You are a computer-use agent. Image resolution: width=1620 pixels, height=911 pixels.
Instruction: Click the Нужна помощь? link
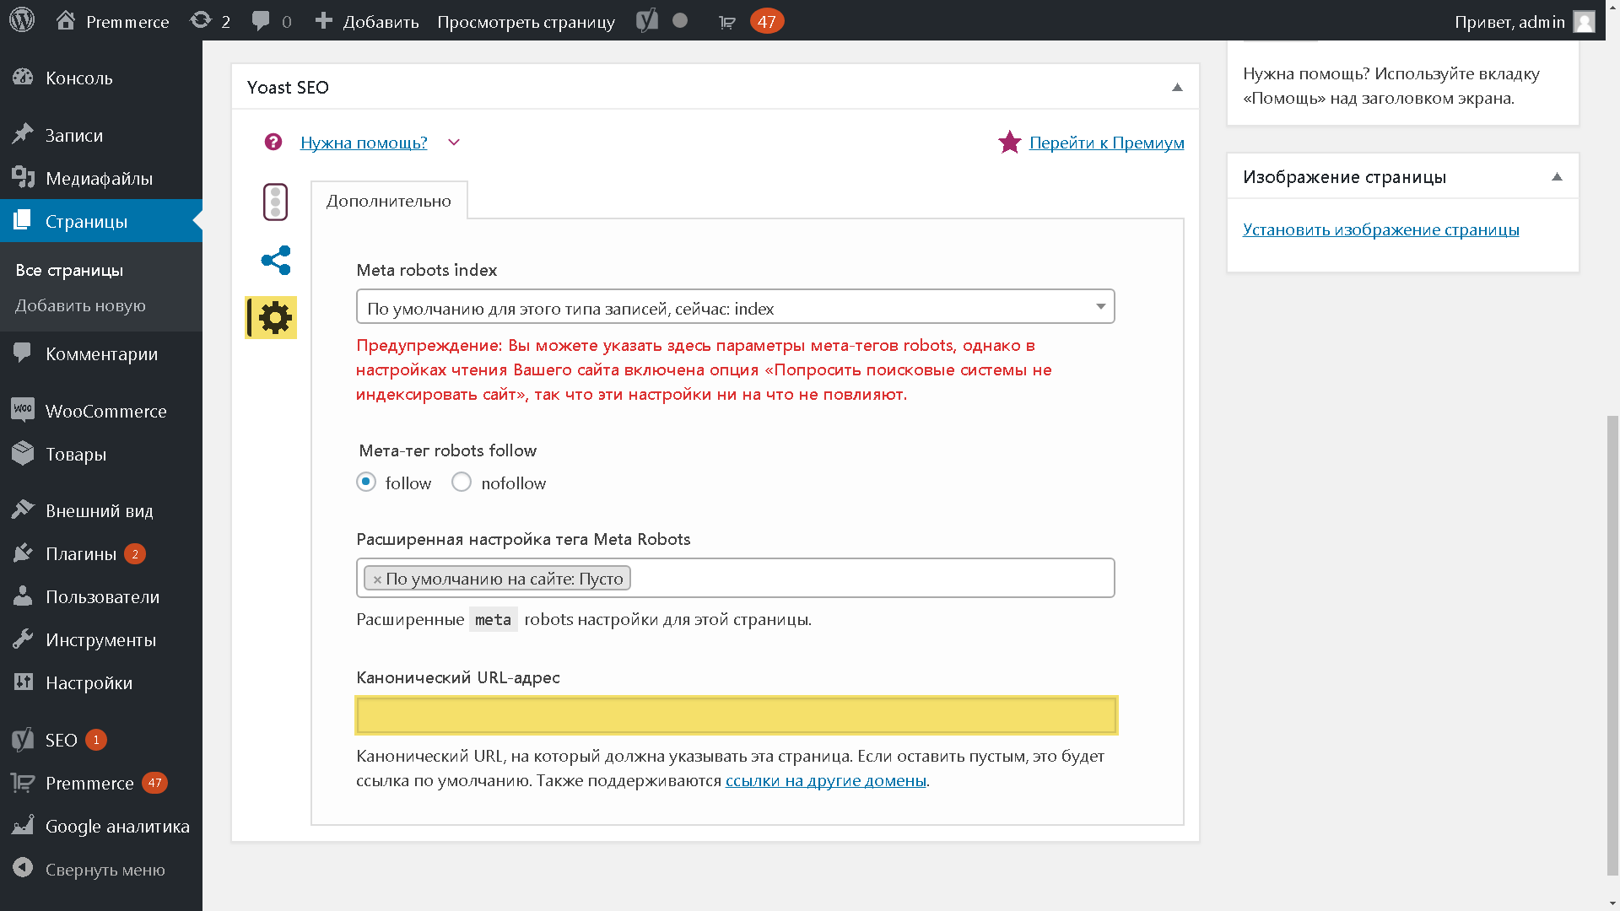364,143
